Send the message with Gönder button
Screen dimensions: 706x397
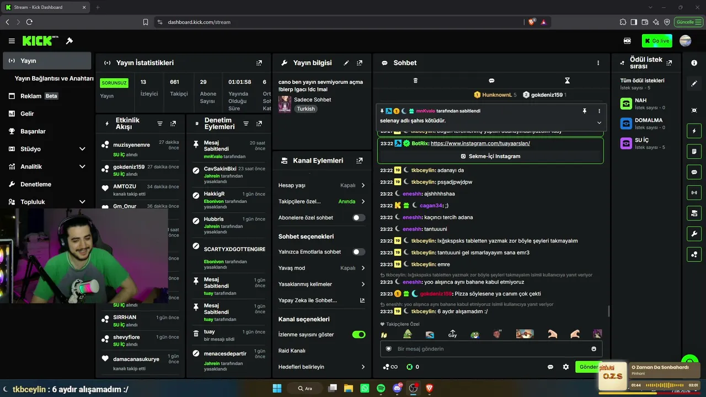(588, 367)
